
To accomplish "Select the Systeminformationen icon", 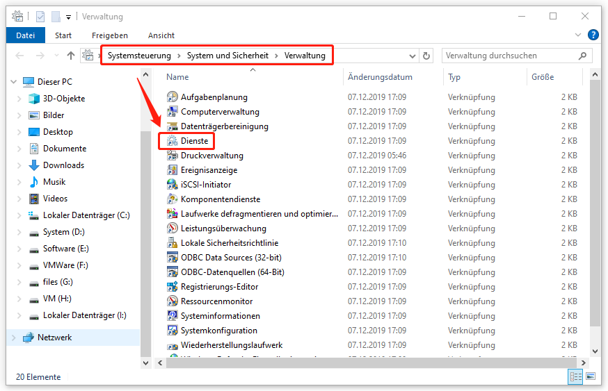I will [x=172, y=316].
